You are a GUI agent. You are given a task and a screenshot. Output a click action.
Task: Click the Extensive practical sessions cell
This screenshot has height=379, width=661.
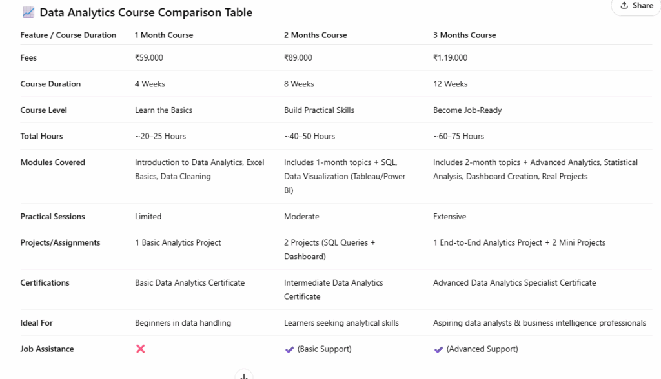[x=449, y=217]
